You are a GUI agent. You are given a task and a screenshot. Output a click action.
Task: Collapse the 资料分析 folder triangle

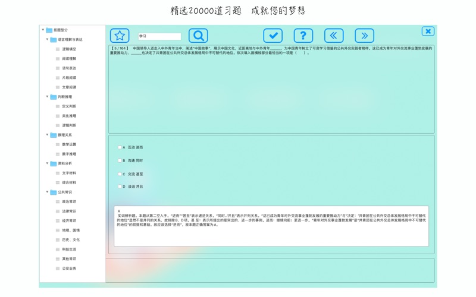[47, 163]
